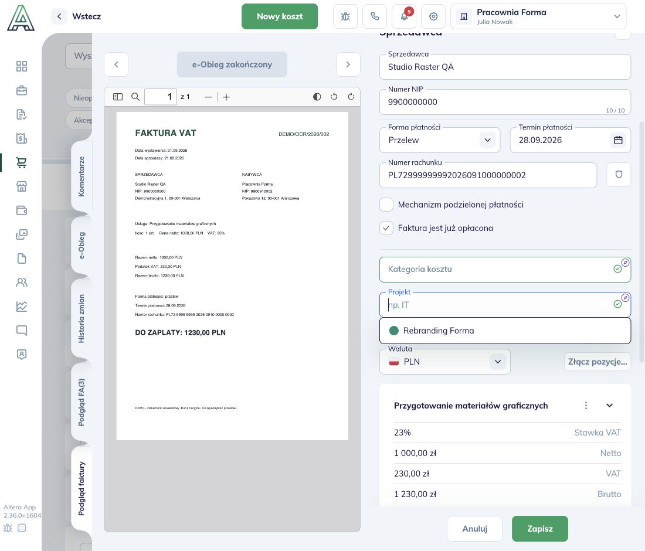Collapse the Przygotowanie materiałów graficznych position

click(610, 406)
